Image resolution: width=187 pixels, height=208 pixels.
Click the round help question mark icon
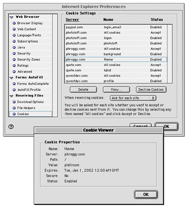[11, 127]
